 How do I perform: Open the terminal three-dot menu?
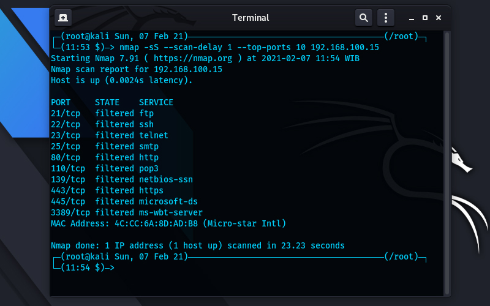tap(386, 18)
